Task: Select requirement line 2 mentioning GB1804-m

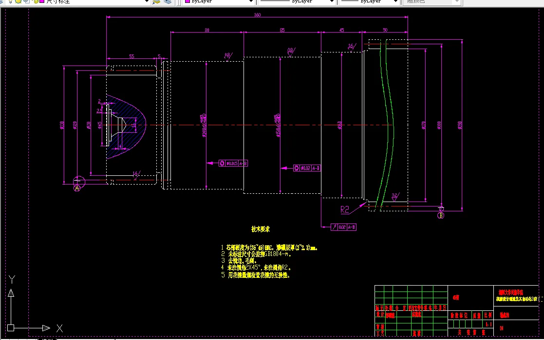Action: click(x=256, y=254)
